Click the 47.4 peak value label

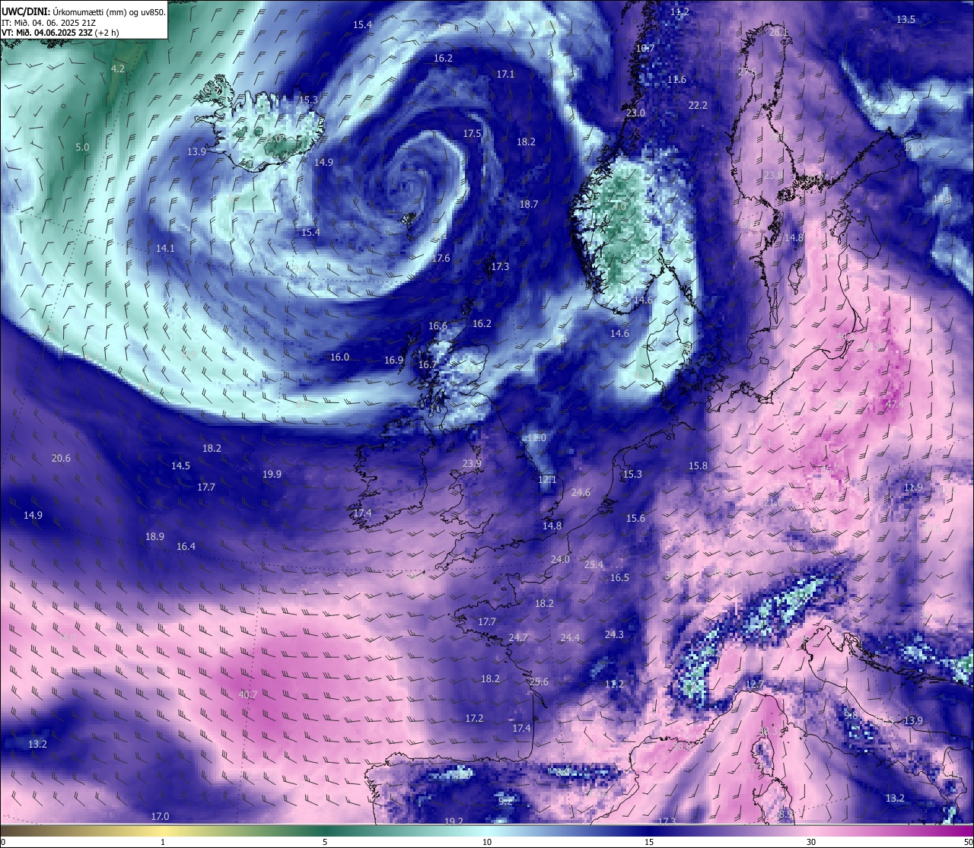coord(895,405)
